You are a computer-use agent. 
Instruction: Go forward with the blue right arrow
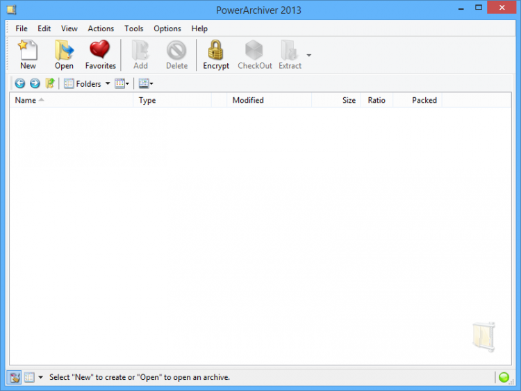pyautogui.click(x=35, y=83)
